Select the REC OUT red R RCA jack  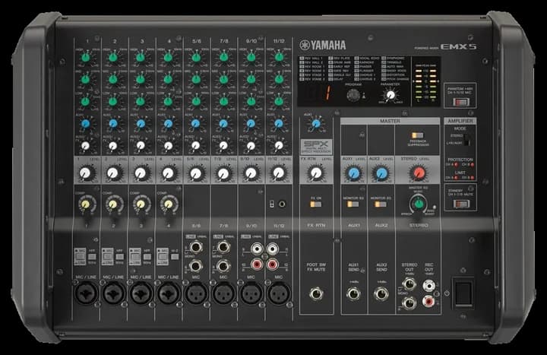[428, 301]
